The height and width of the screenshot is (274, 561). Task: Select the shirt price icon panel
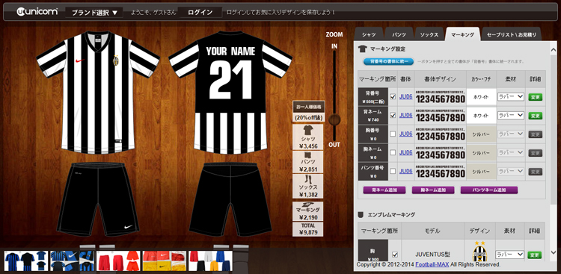click(x=307, y=137)
